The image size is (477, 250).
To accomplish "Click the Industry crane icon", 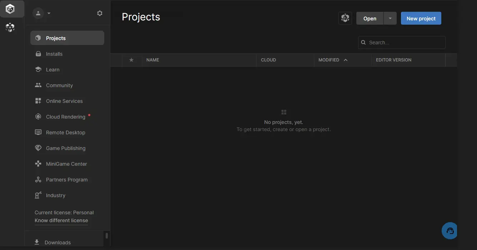I will [x=38, y=195].
